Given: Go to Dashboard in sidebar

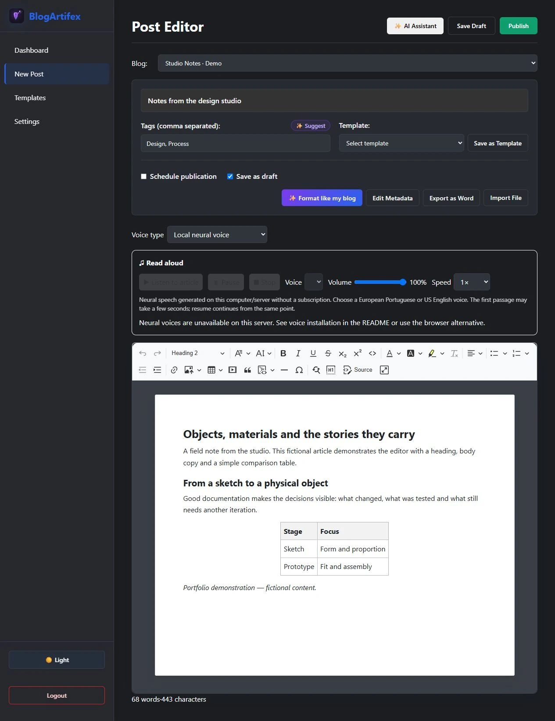Looking at the screenshot, I should click(x=57, y=50).
